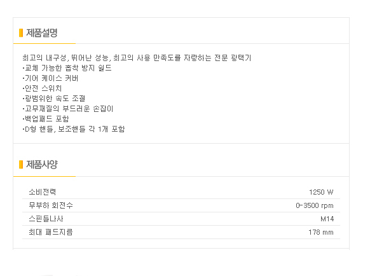Click the 백업패드 포함 bullet line
Screen dimensions: 377x276
point(46,119)
